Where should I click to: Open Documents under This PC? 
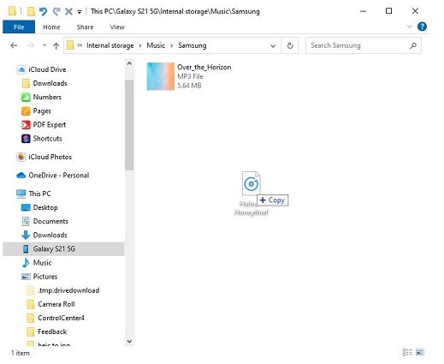click(50, 221)
